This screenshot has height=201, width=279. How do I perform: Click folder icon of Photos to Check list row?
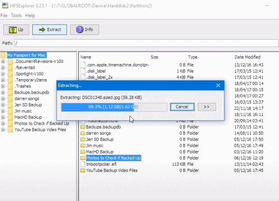pyautogui.click(x=83, y=158)
